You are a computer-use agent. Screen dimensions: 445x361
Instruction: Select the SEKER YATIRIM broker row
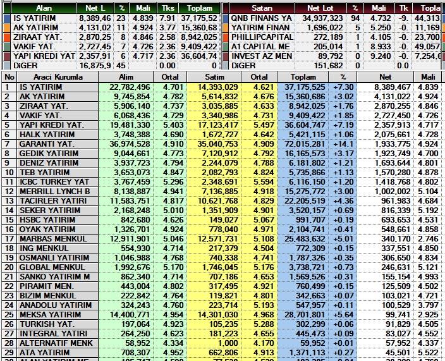pos(222,211)
